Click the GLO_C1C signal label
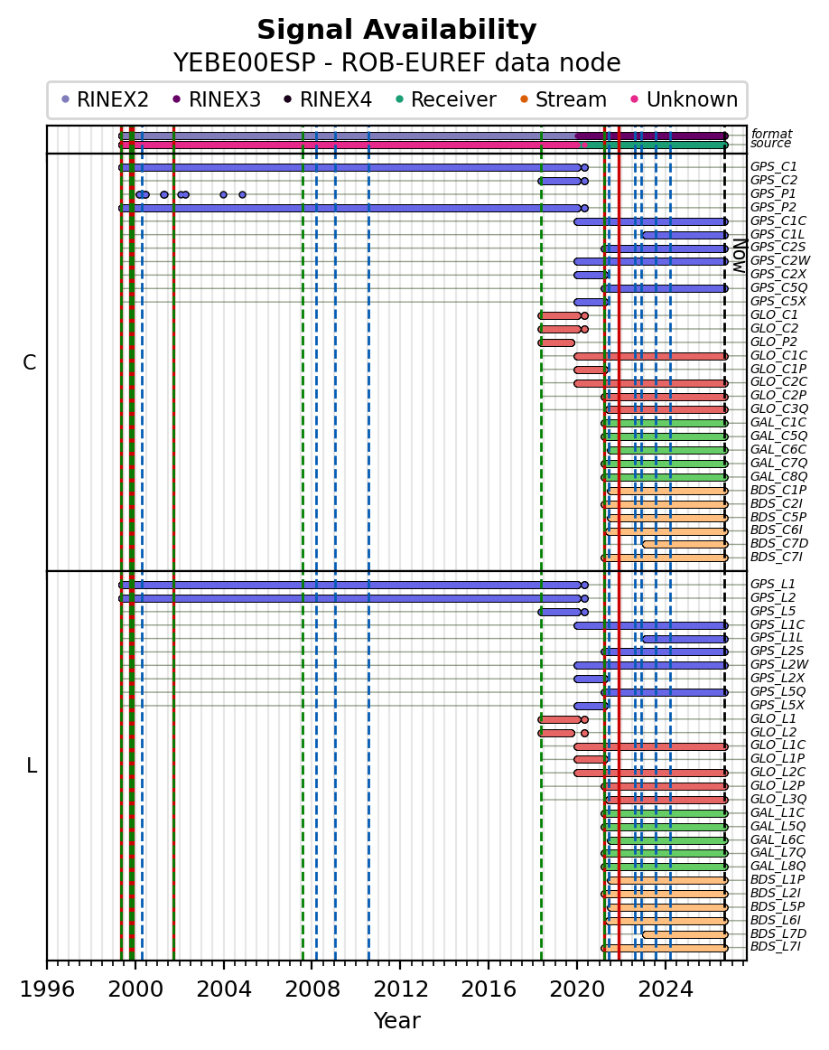The image size is (829, 1050). click(778, 355)
